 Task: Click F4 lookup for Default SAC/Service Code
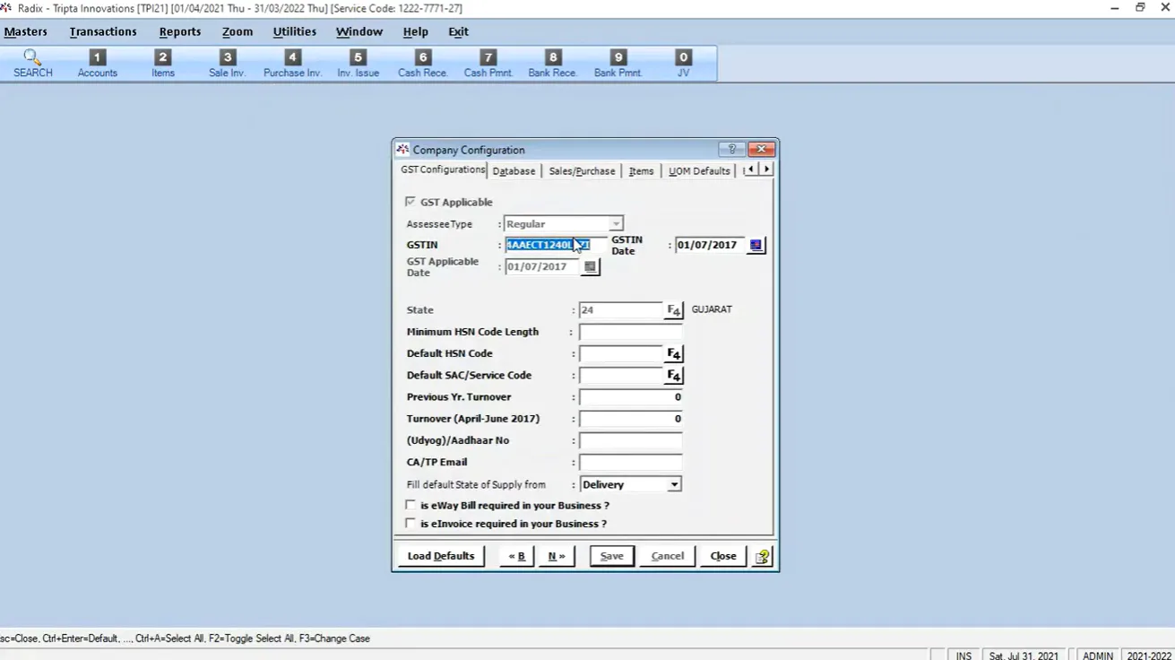[673, 376]
